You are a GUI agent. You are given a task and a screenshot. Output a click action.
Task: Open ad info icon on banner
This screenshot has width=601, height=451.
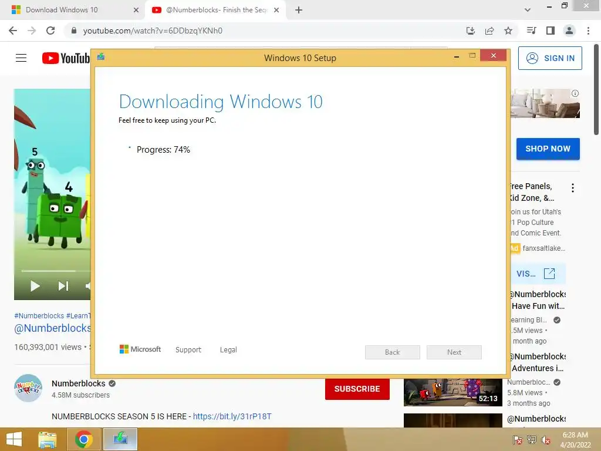[575, 93]
